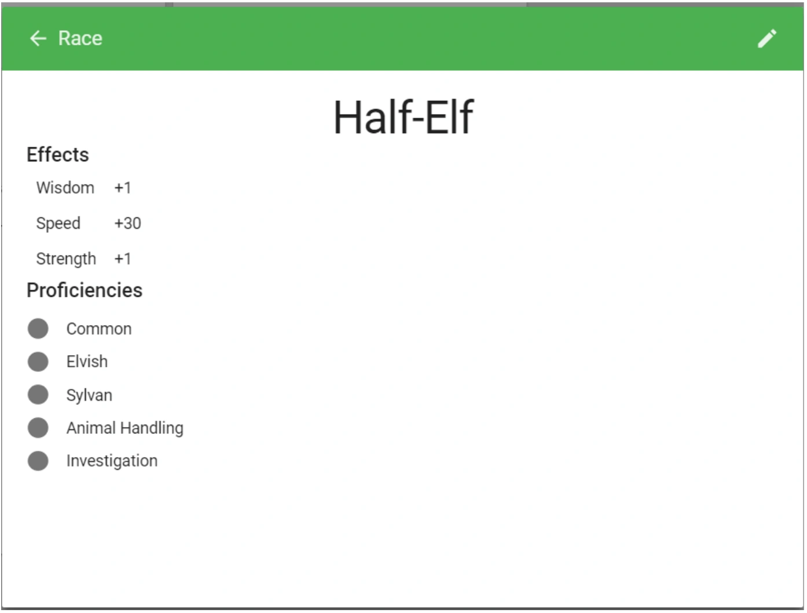
Task: Select the Sylvan language label
Action: click(x=90, y=396)
